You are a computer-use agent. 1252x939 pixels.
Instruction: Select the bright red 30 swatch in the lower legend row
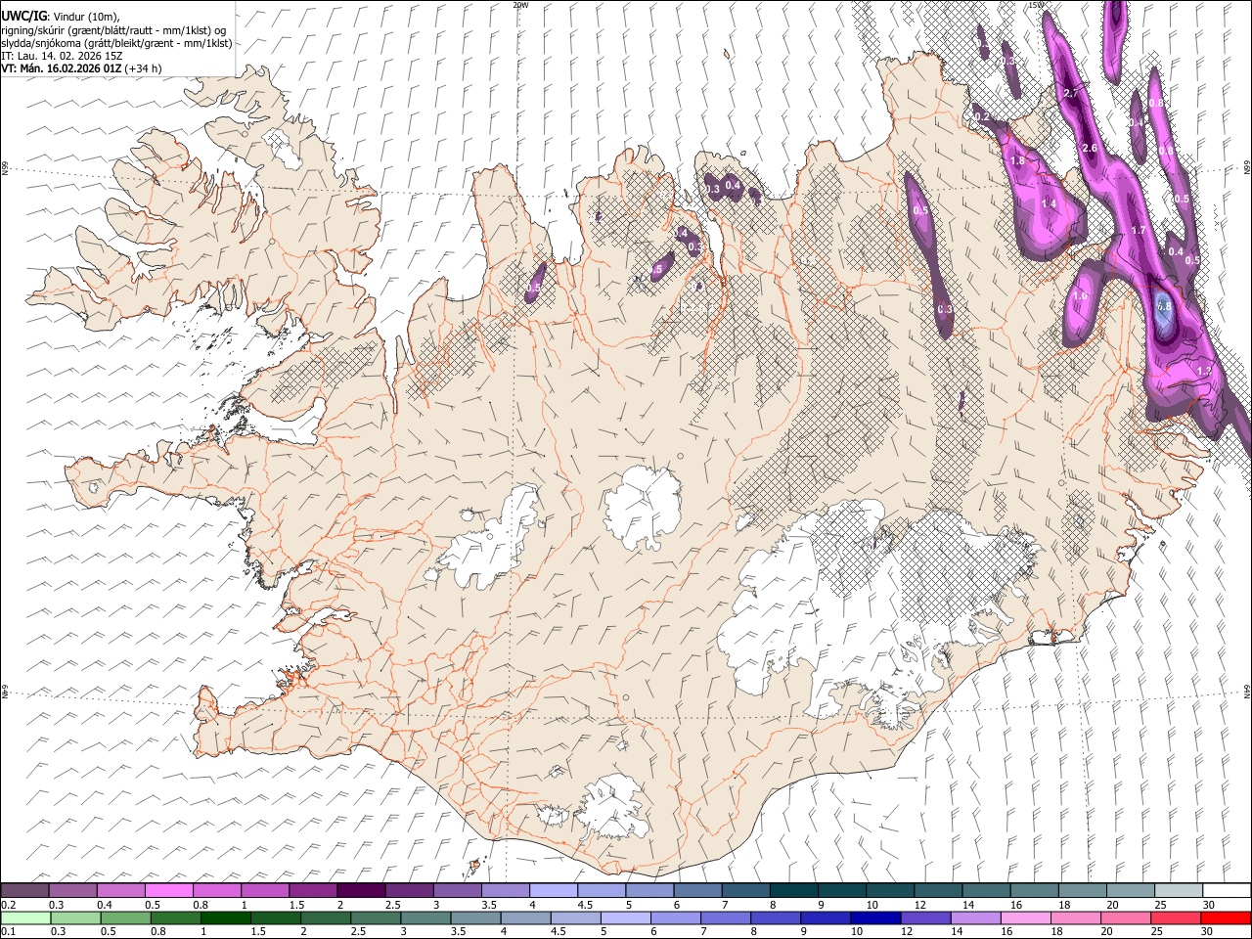(1226, 917)
